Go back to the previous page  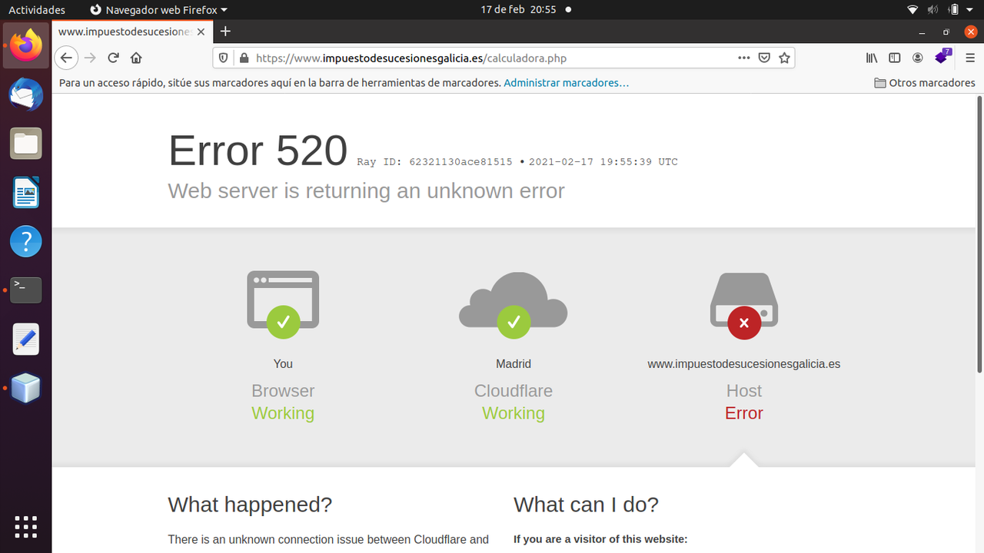pyautogui.click(x=67, y=58)
